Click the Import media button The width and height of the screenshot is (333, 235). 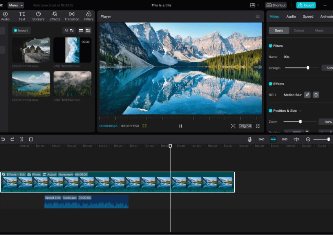tap(21, 31)
